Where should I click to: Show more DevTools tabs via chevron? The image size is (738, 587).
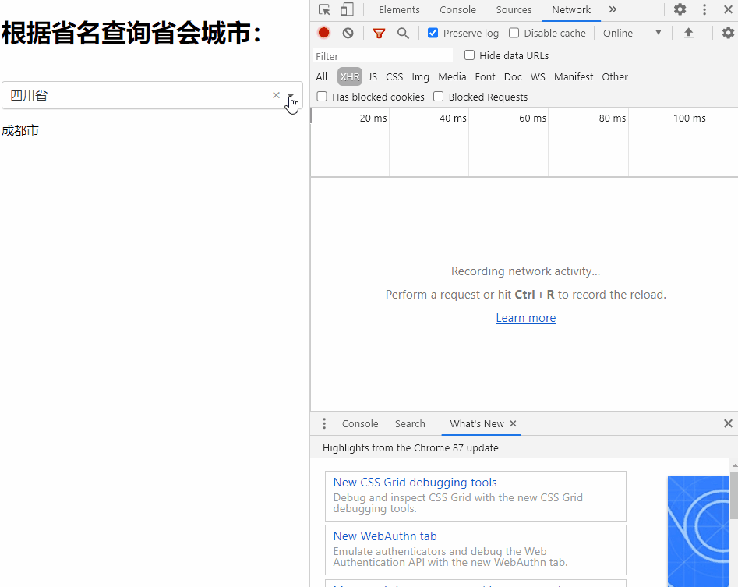(x=613, y=9)
